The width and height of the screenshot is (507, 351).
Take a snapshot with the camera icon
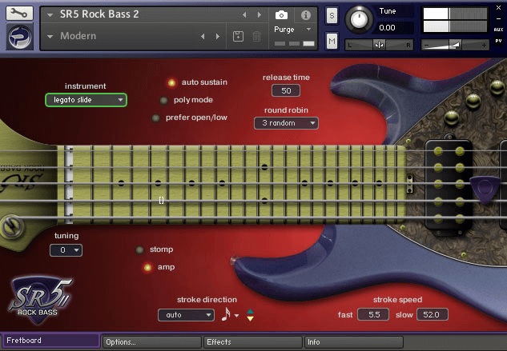click(x=281, y=15)
